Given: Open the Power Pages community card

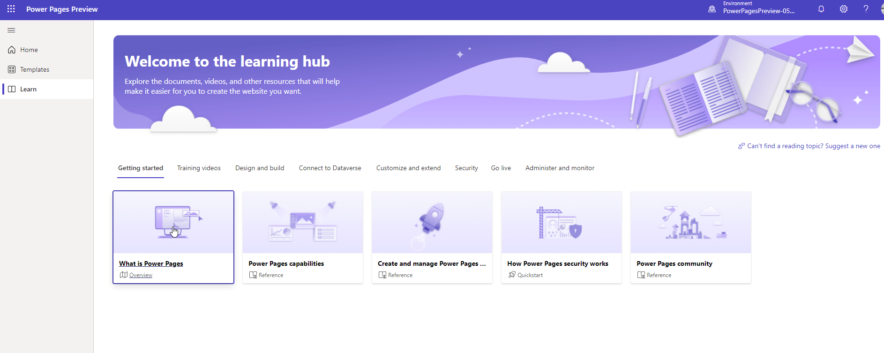Looking at the screenshot, I should (691, 237).
